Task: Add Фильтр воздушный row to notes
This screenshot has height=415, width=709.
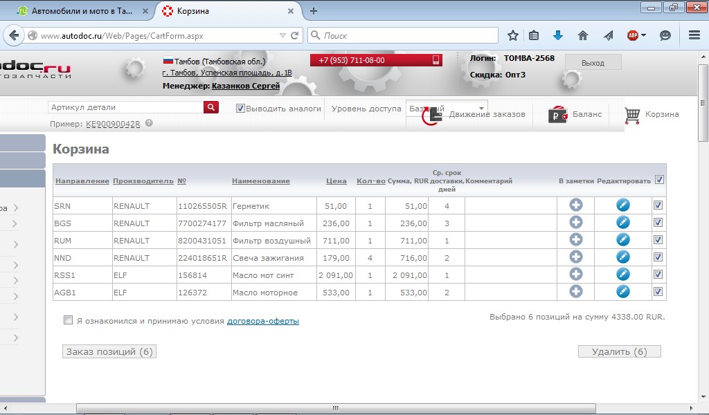Action: pyautogui.click(x=575, y=240)
